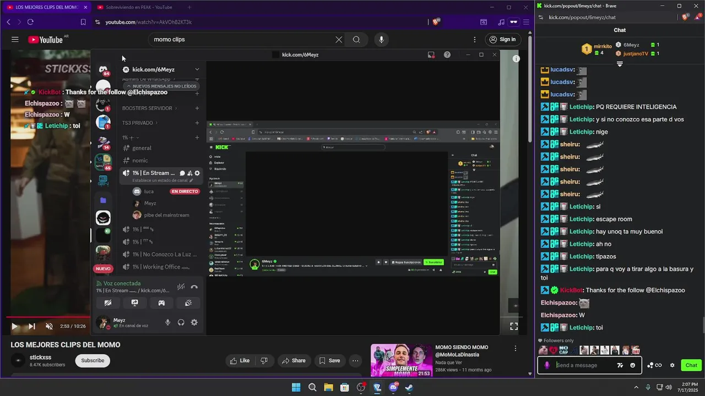Open the Discord soundboard
Viewport: 705px width, 396px height.
188,303
